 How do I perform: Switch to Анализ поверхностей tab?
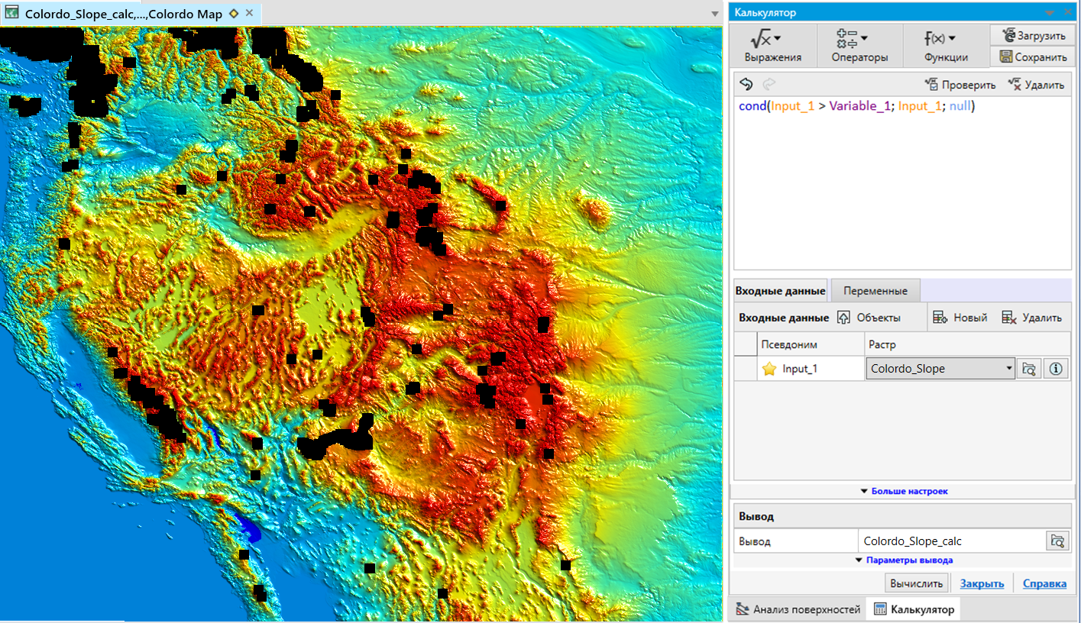pyautogui.click(x=798, y=609)
